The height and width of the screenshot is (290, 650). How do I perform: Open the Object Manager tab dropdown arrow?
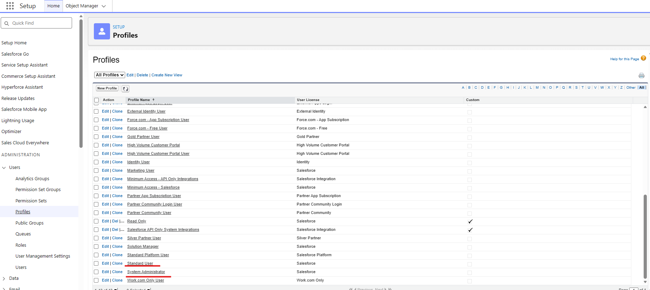(x=104, y=6)
